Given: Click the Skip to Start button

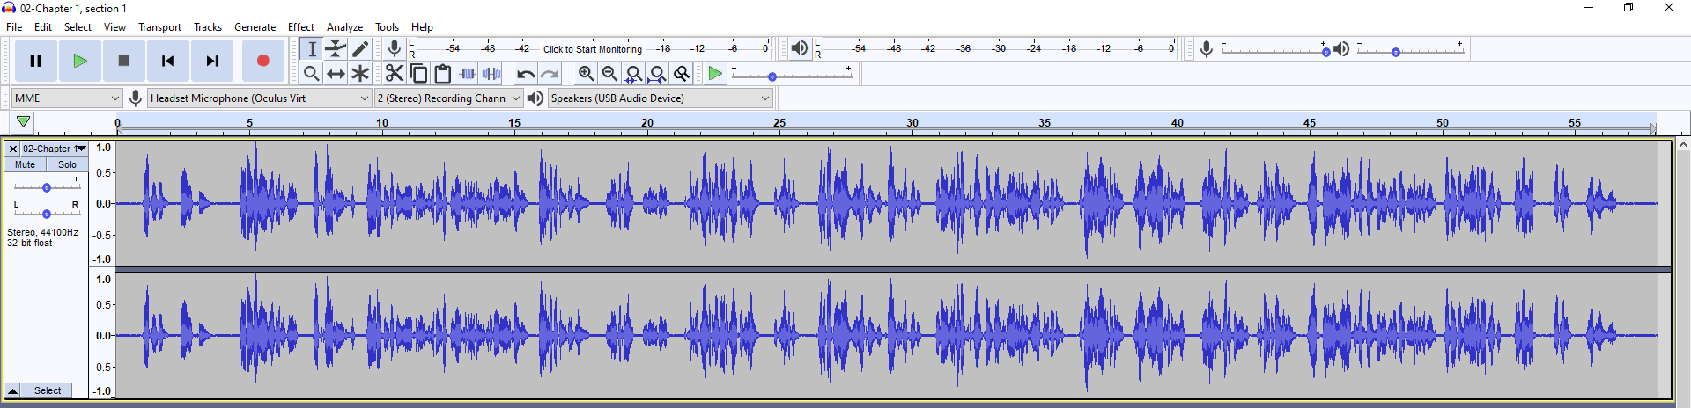Looking at the screenshot, I should tap(167, 61).
